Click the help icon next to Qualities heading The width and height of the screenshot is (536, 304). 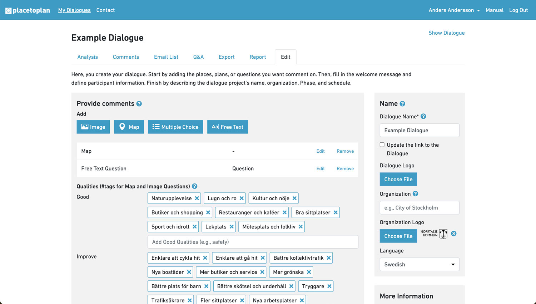pyautogui.click(x=194, y=186)
